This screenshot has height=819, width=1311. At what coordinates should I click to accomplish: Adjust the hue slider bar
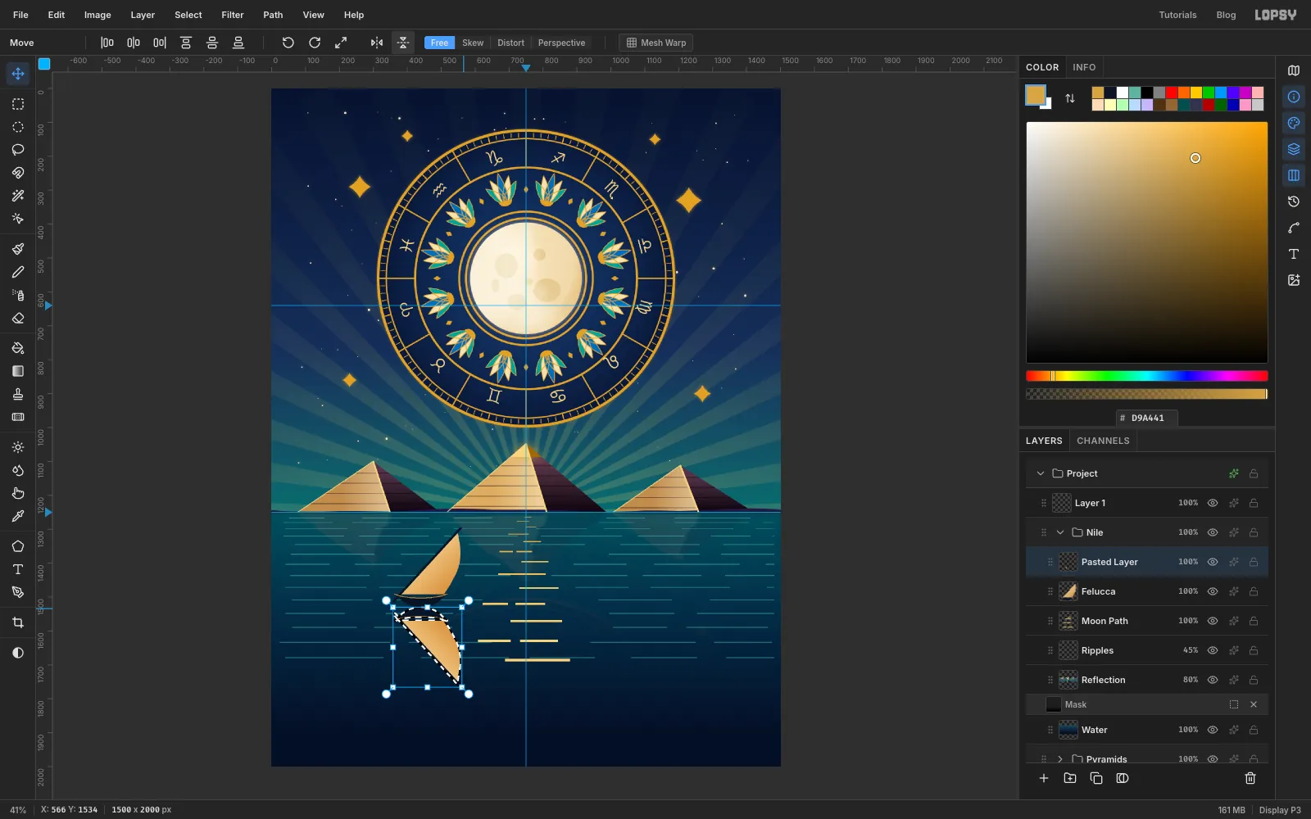pos(1147,376)
